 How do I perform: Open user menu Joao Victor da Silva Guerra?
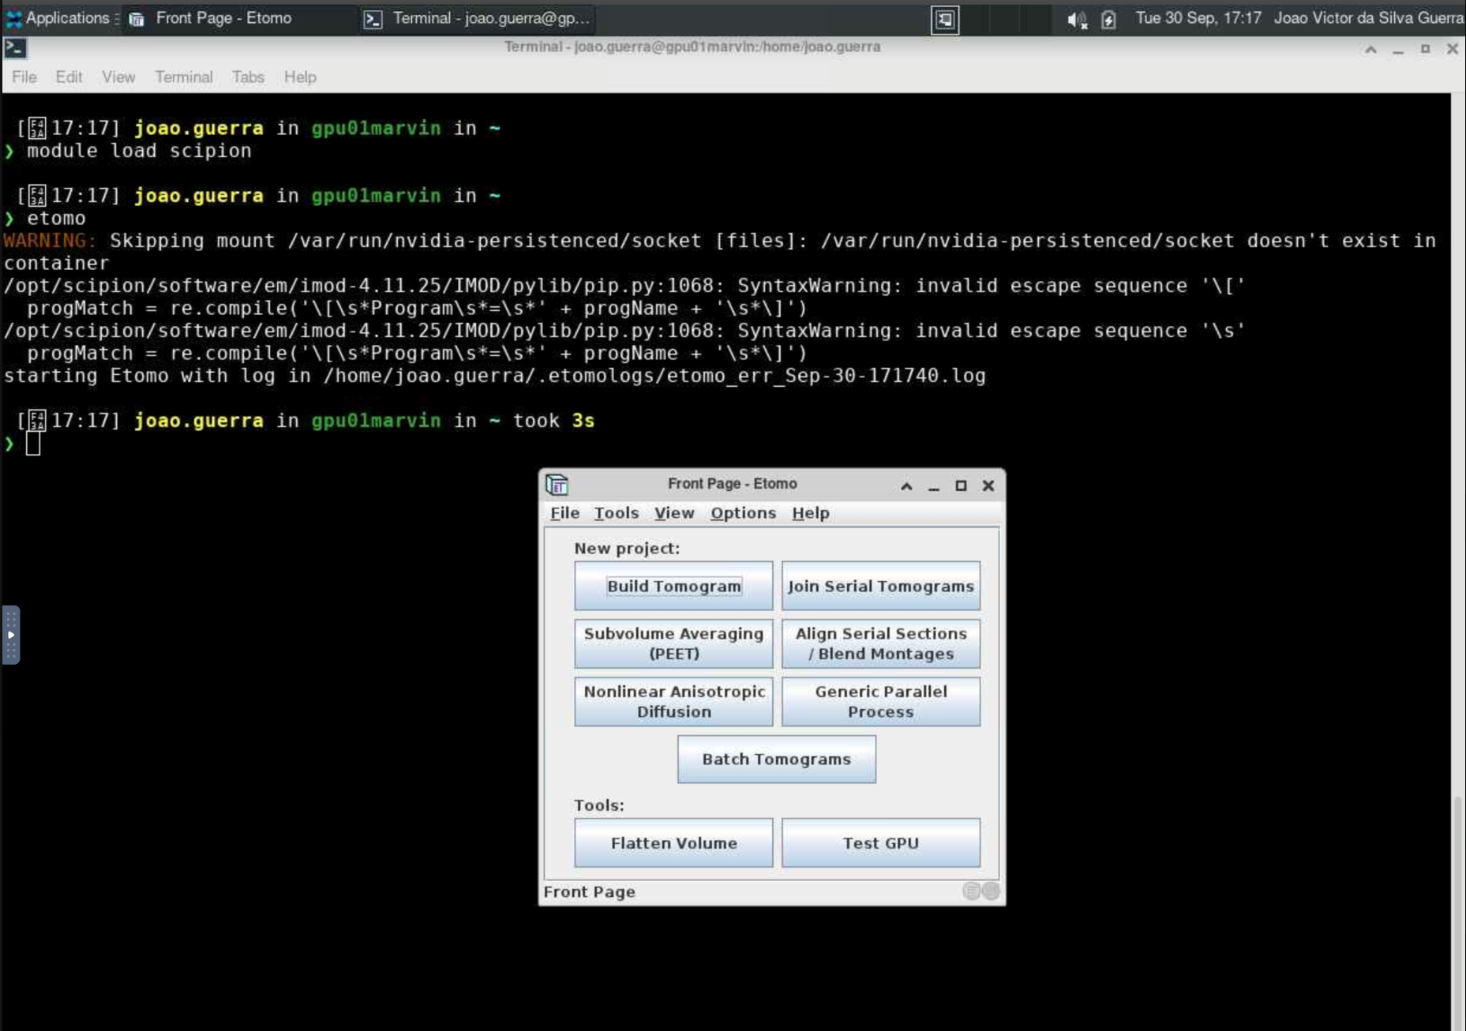[x=1368, y=18]
